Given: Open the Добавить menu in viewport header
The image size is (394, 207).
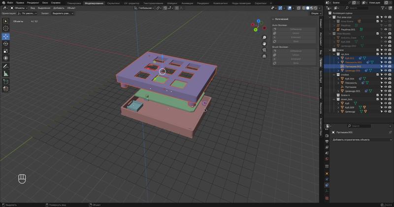Looking at the screenshot, I should click(x=59, y=8).
